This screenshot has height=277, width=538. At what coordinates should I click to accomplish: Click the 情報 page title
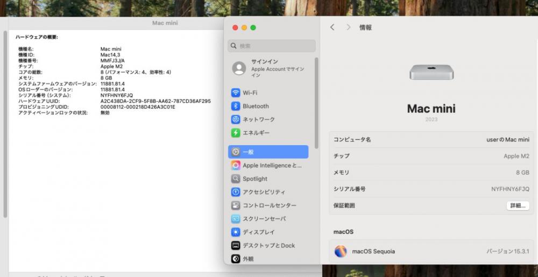coord(365,27)
